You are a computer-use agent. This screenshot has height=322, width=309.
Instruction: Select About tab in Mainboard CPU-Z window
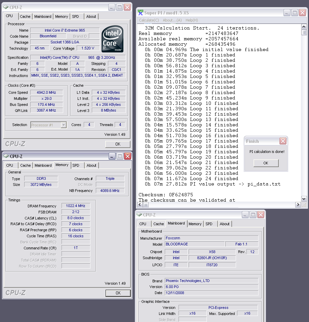coord(225,224)
